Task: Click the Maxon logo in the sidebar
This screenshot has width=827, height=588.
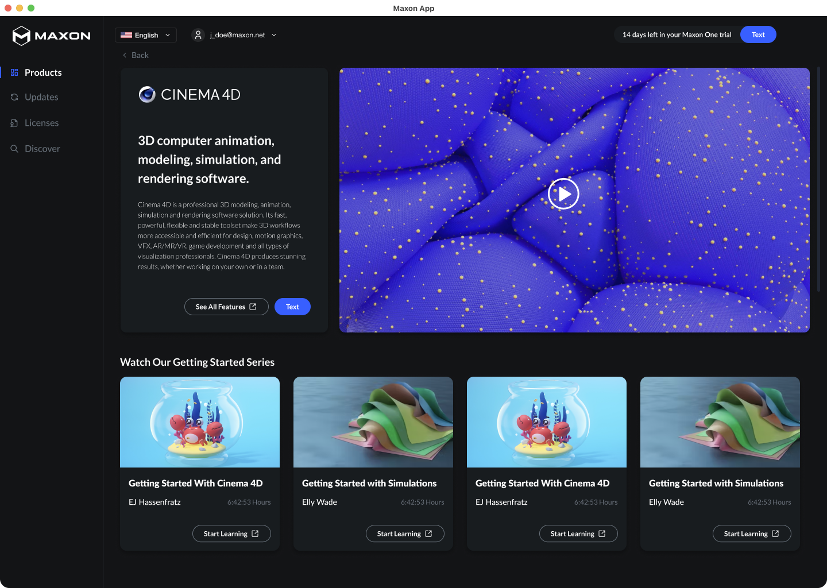Action: (51, 36)
